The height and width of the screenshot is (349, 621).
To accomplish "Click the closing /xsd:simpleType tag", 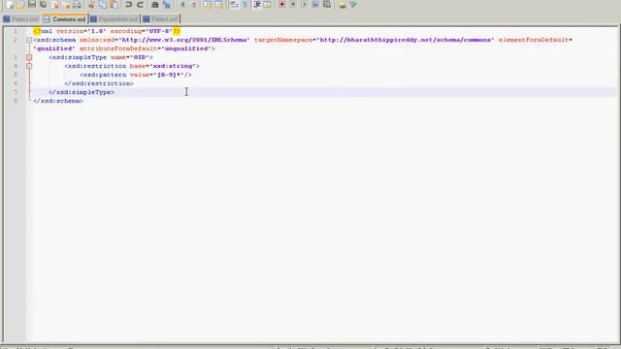I will click(82, 92).
